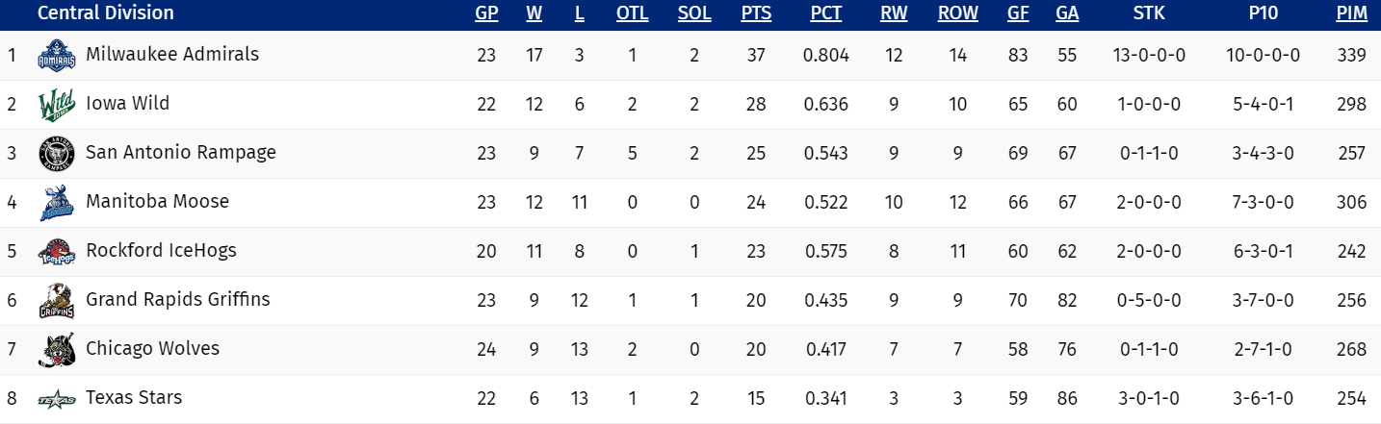Sort table by GP column header

[485, 13]
